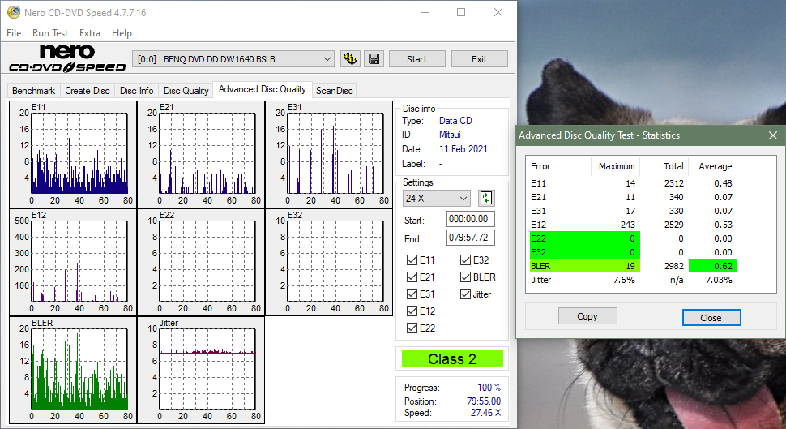Toggle the E21 checkbox
The height and width of the screenshot is (429, 786).
click(x=412, y=277)
